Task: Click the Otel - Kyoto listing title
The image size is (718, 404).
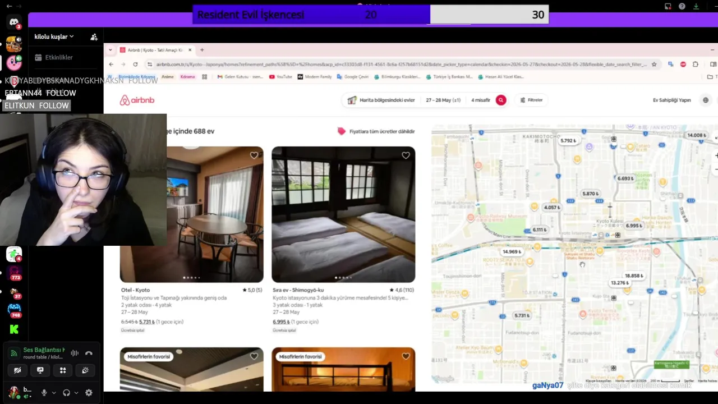Action: point(135,290)
